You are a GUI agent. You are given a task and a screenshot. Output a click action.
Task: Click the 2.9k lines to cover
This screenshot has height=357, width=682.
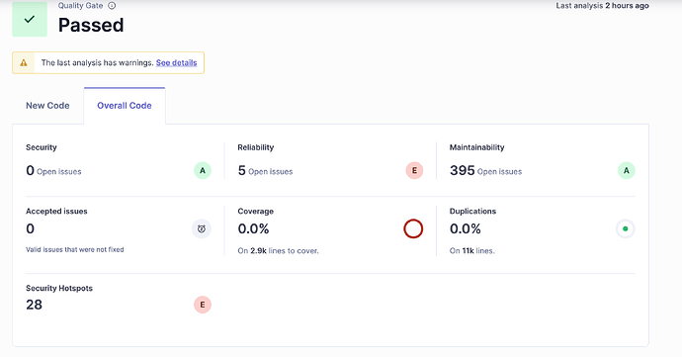click(279, 251)
